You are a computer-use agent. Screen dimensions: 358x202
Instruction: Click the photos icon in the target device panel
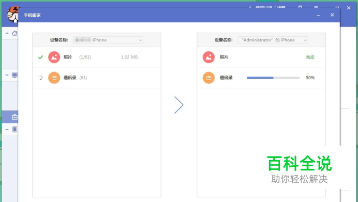[x=208, y=57]
